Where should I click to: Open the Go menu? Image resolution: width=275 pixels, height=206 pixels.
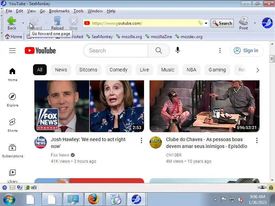tap(42, 11)
